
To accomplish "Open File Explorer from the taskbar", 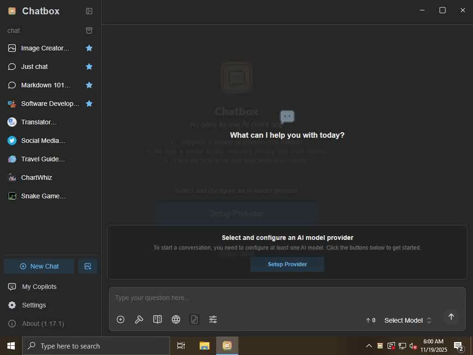I will coord(204,346).
